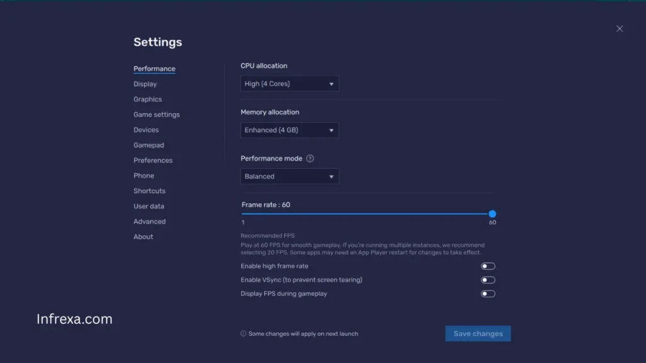Select Advanced settings
This screenshot has height=363, width=646.
[x=150, y=221]
